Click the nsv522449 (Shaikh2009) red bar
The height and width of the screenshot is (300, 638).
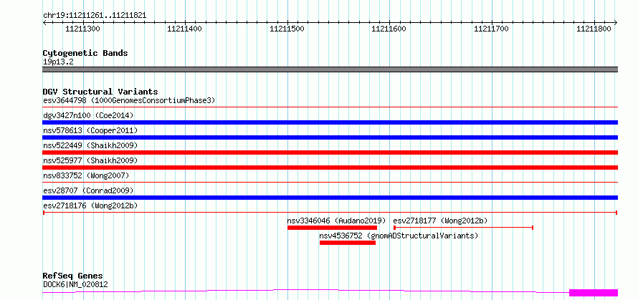[x=330, y=153]
